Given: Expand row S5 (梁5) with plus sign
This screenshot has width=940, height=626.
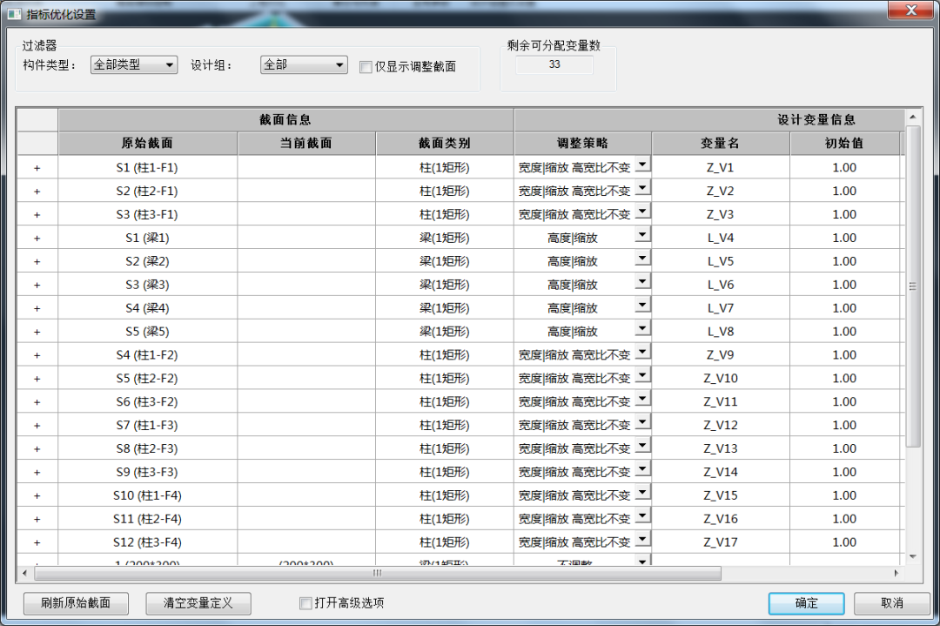Looking at the screenshot, I should (37, 331).
